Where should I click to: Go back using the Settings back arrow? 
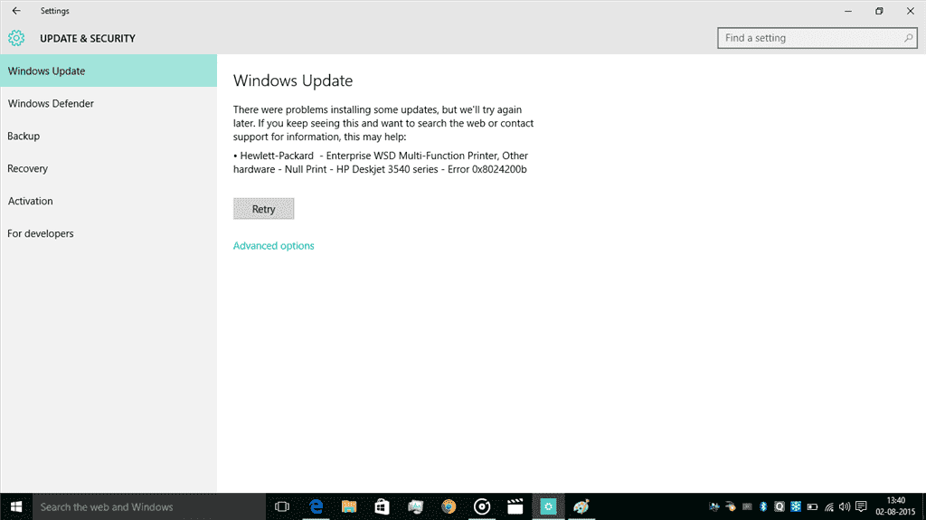16,11
